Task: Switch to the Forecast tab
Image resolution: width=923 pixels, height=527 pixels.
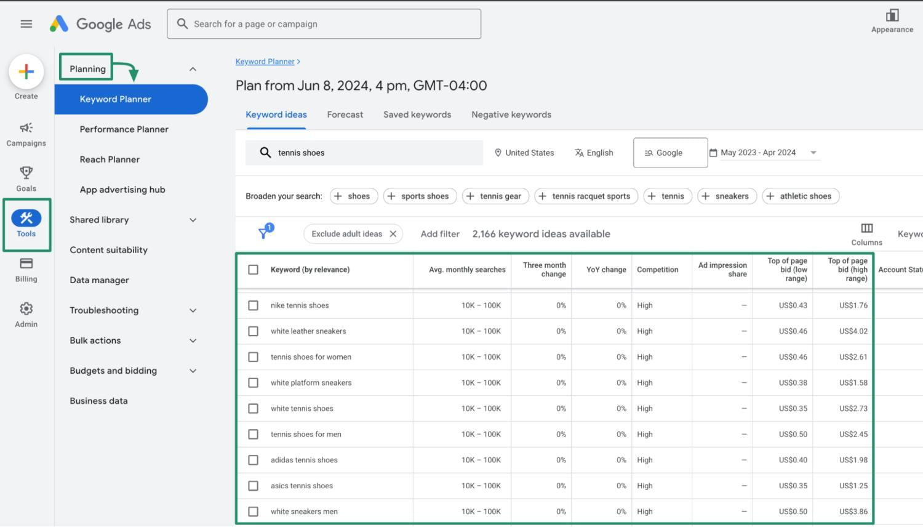Action: [345, 115]
